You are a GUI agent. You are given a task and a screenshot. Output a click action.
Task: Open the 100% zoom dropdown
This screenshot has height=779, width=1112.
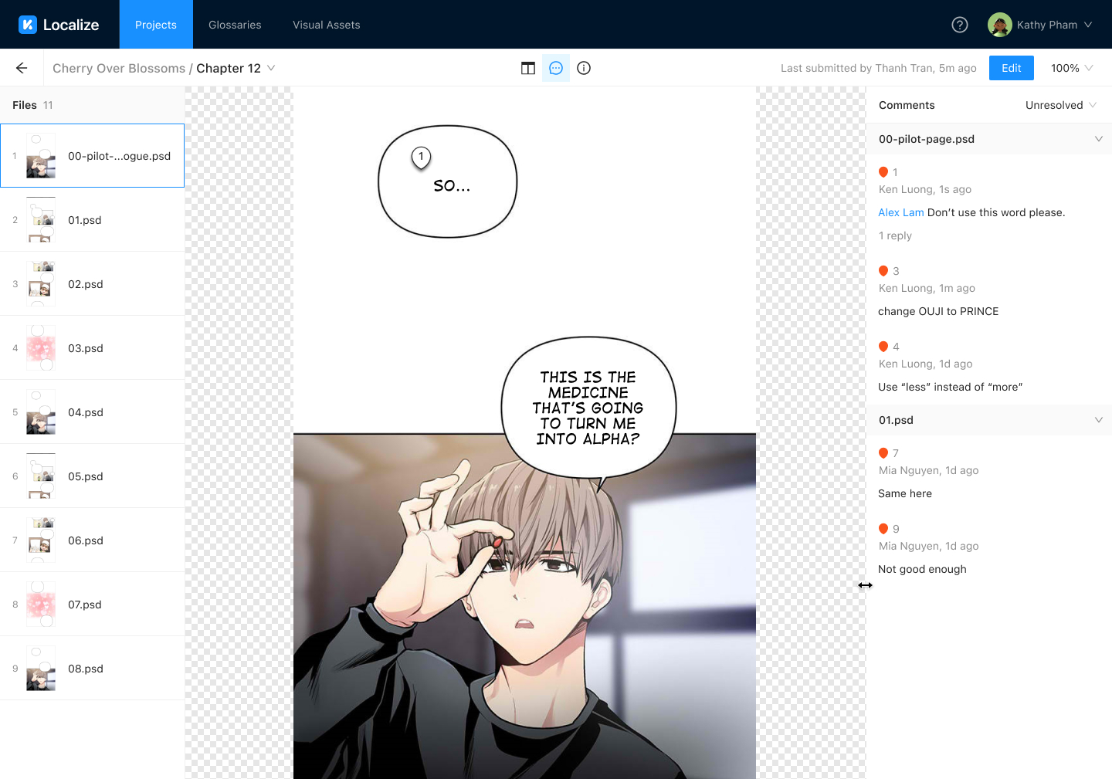coord(1072,68)
